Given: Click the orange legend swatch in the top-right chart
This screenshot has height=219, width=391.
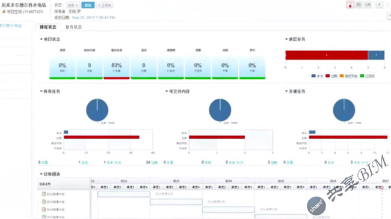Looking at the screenshot, I should coord(342,76).
